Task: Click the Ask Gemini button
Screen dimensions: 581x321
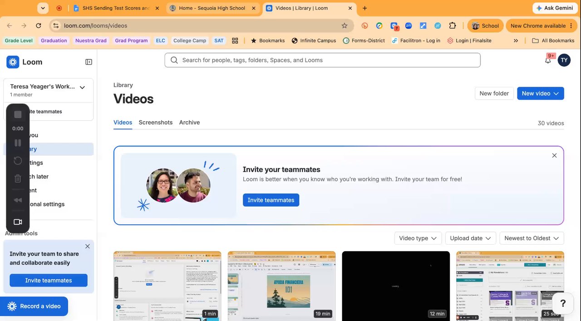Action: 555,8
